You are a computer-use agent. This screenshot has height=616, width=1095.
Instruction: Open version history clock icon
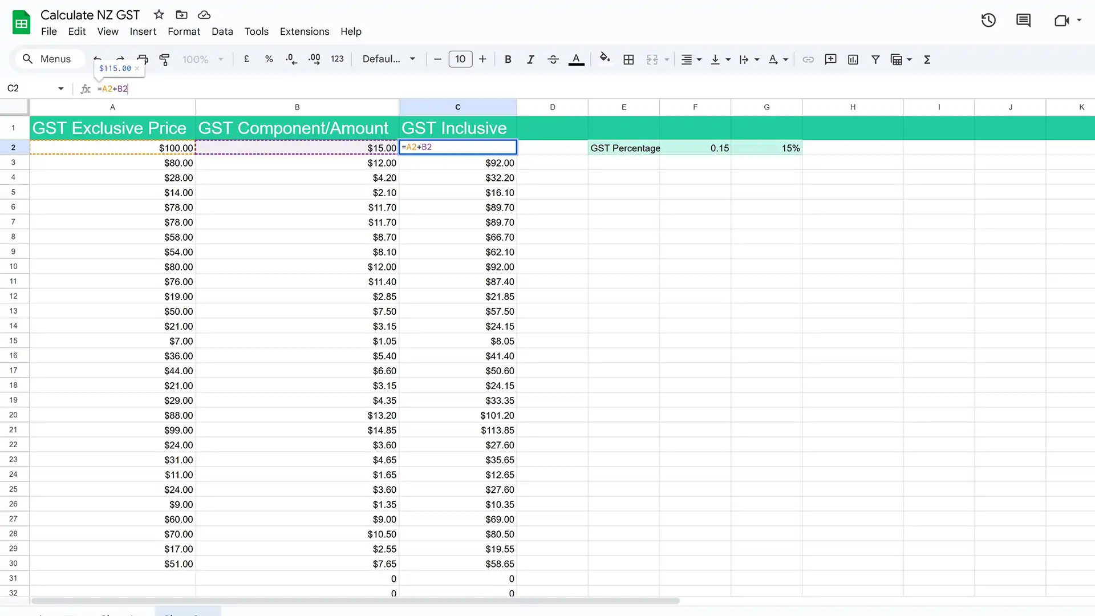(988, 21)
